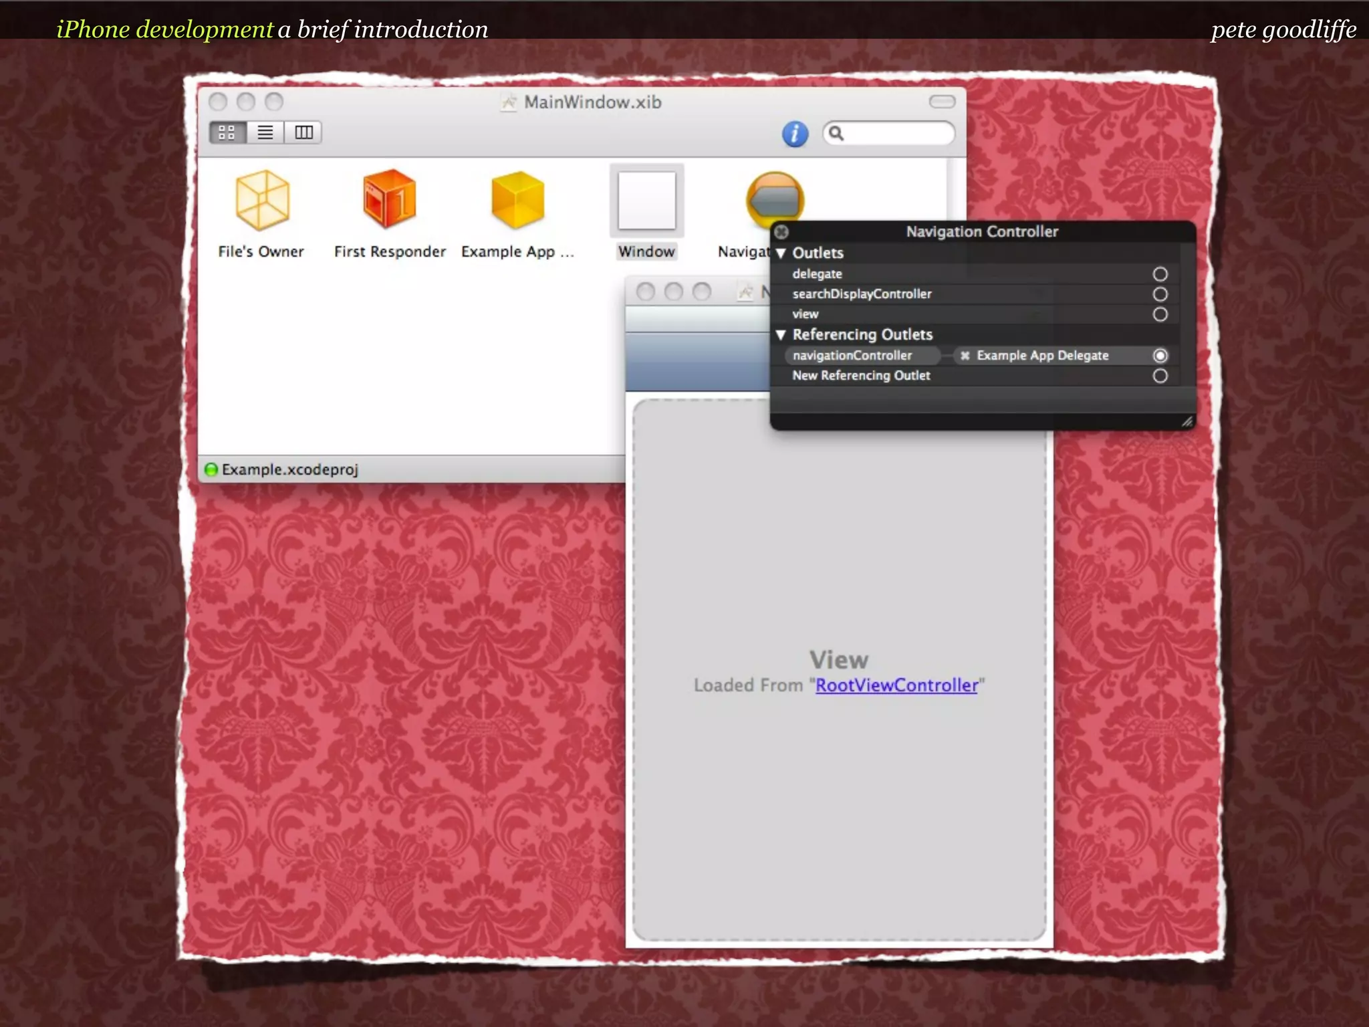Switch to list view mode

pyautogui.click(x=265, y=132)
